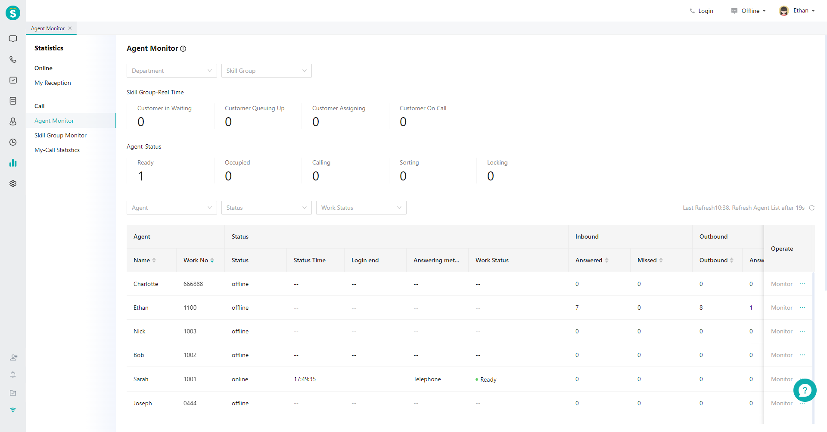Open the chat icon in left sidebar
The image size is (827, 432).
[13, 39]
